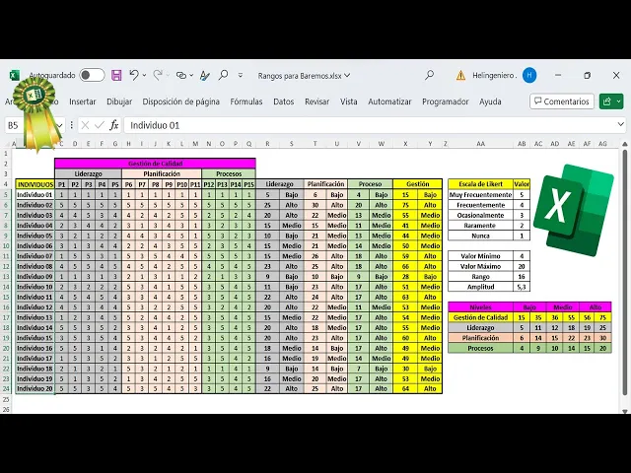631x473 pixels.
Task: Select the Nunca cell
Action: click(480, 236)
